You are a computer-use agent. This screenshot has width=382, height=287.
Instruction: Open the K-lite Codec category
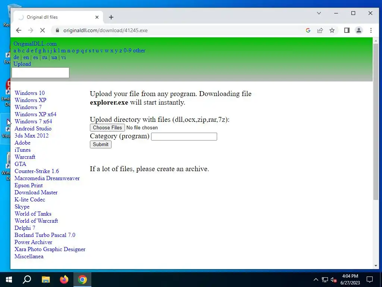tap(30, 200)
